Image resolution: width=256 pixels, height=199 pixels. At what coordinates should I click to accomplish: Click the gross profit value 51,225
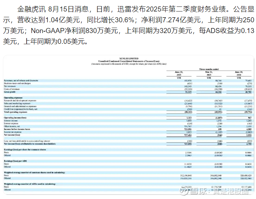[x=188, y=92]
